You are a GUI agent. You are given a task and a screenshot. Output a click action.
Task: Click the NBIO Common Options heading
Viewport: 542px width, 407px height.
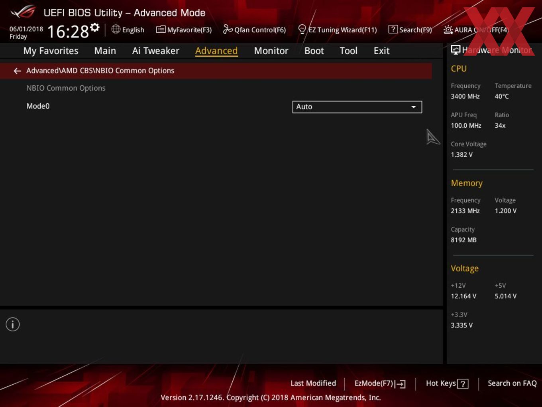click(66, 88)
